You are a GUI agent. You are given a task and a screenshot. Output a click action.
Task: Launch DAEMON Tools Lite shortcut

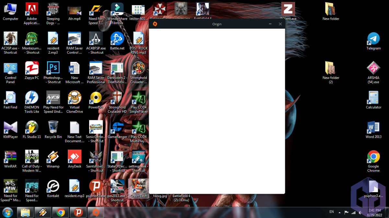click(32, 102)
